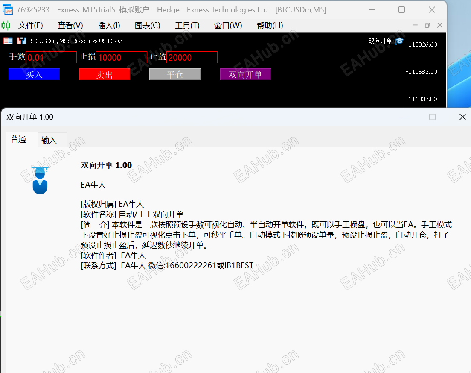Open the 帮助(H) menu
471x373 pixels.
(270, 25)
